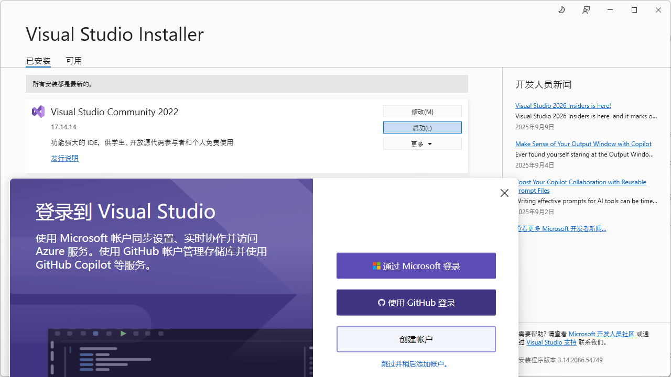Open the 发行说明 link
The image size is (671, 377).
64,158
